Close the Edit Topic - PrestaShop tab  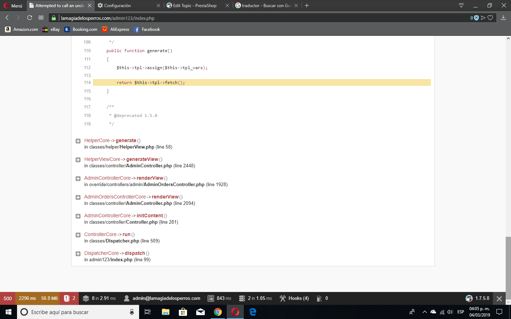coord(227,6)
